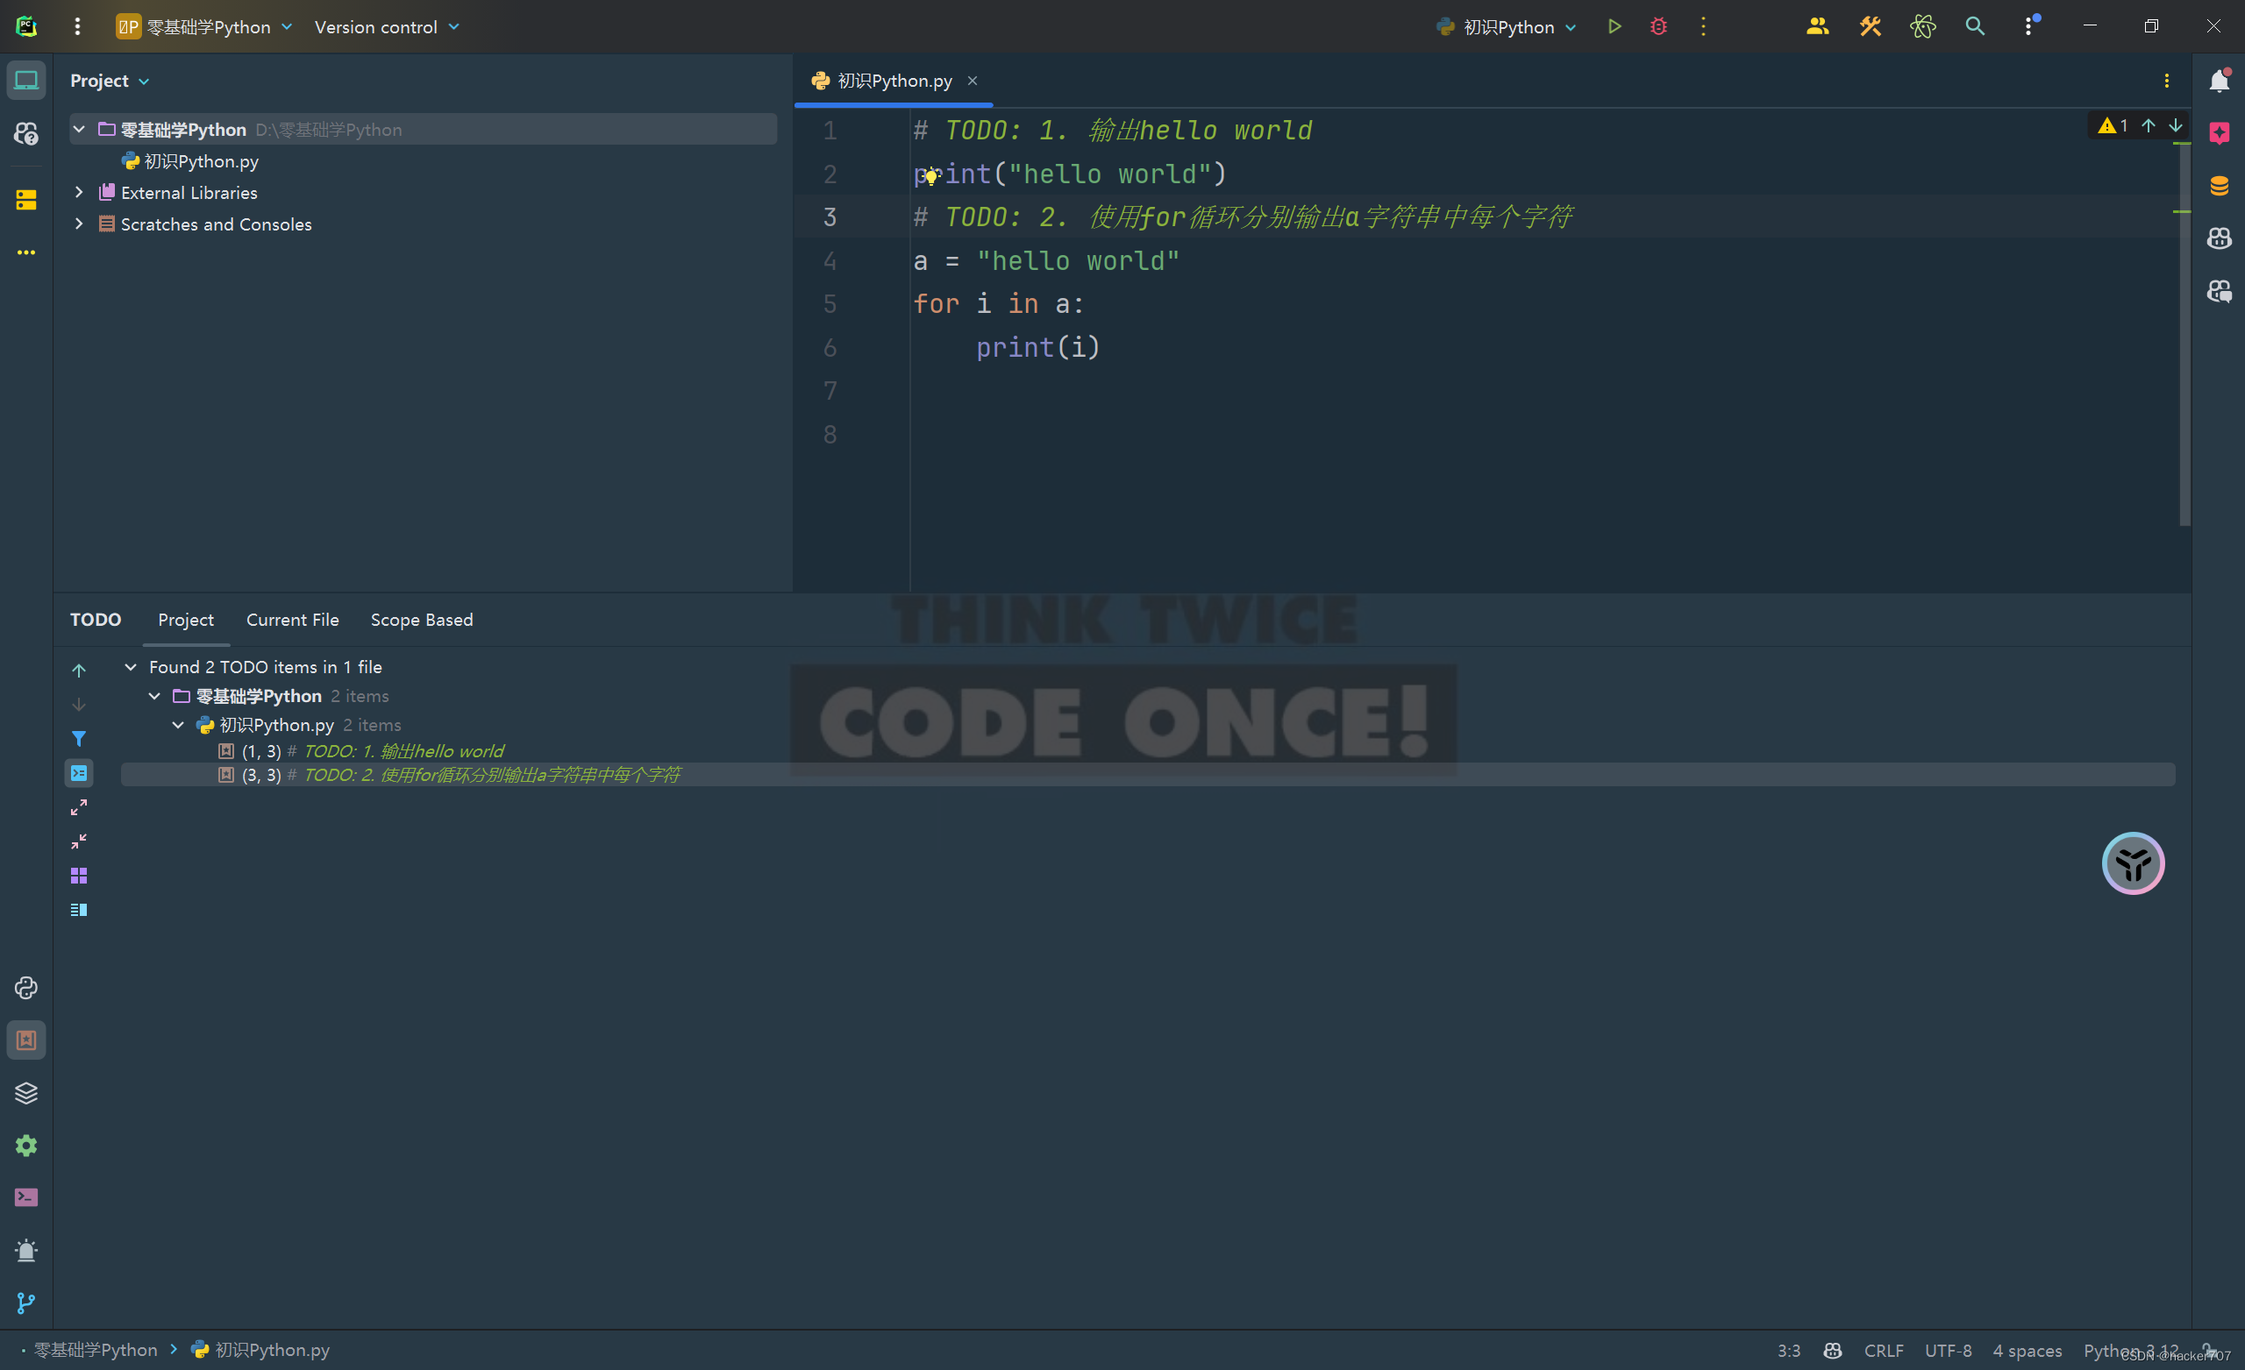Toggle group by modules in TODO

click(x=79, y=876)
